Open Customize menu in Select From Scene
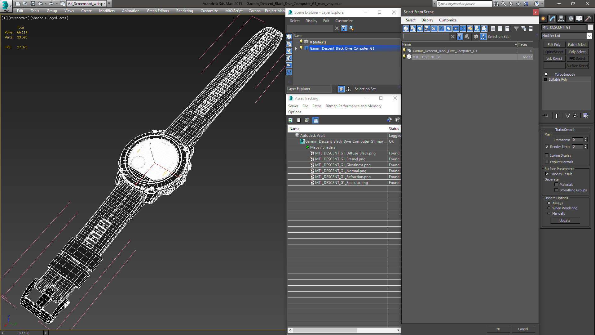Viewport: 595px width, 335px height. tap(447, 20)
